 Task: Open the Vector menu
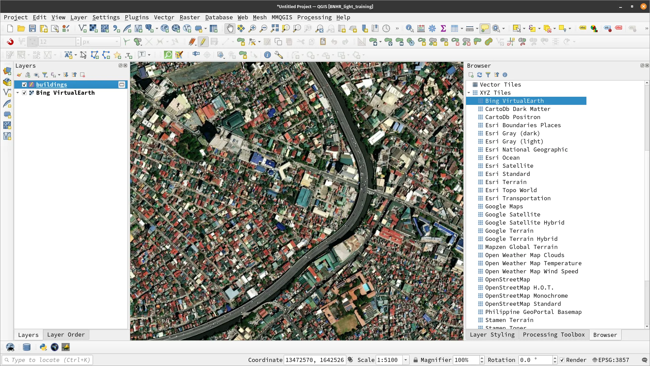point(164,17)
